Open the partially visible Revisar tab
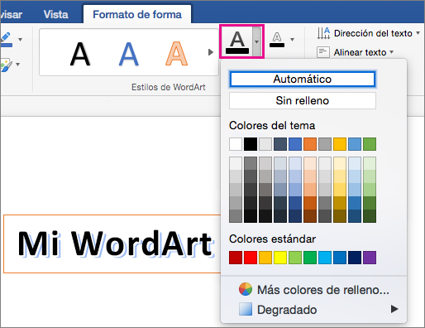Image resolution: width=425 pixels, height=328 pixels. (x=11, y=14)
